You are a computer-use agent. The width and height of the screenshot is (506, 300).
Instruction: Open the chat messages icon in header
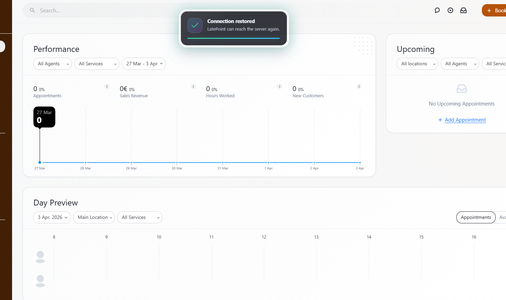(x=437, y=10)
